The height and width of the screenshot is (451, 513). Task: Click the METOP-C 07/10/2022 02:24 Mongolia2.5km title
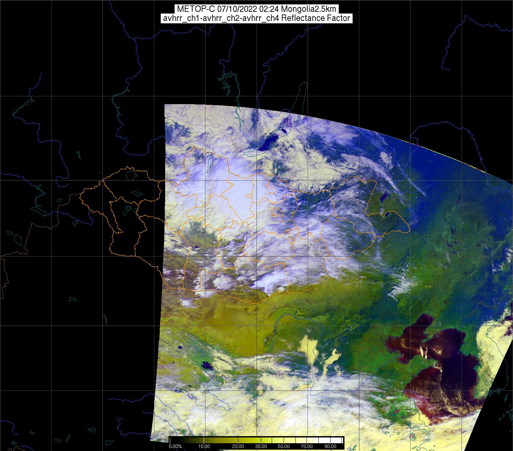[x=256, y=9]
